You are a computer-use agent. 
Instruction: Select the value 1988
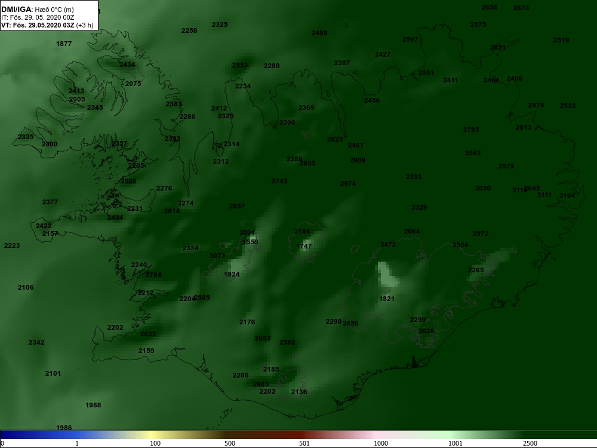(x=93, y=406)
